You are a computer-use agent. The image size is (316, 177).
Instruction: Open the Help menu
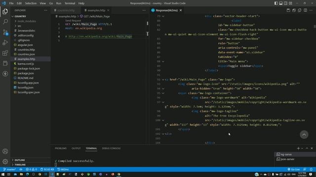click(81, 3)
